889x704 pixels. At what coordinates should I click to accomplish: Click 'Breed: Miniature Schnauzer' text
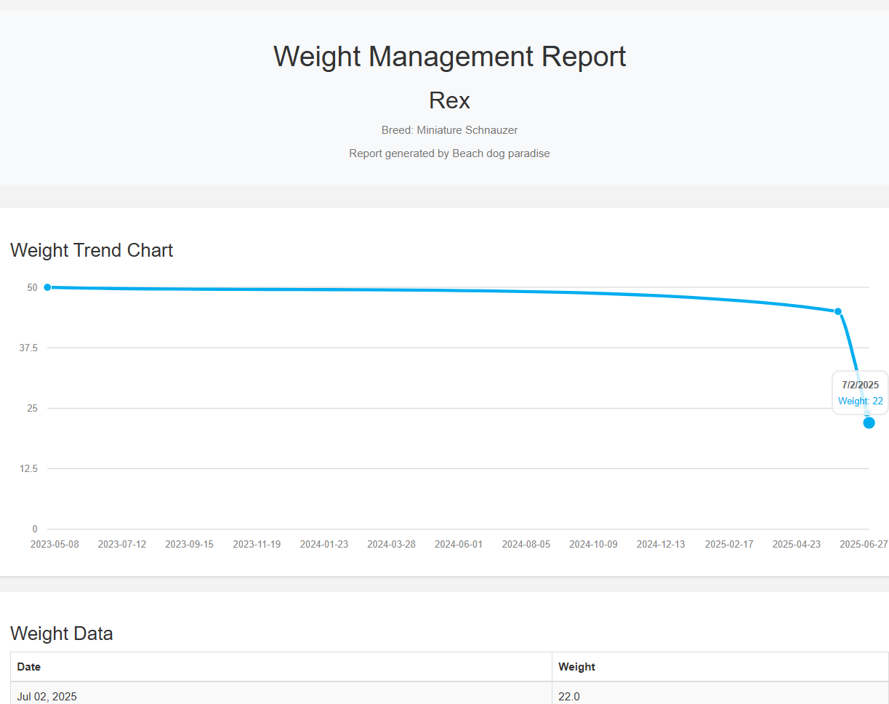pos(449,130)
